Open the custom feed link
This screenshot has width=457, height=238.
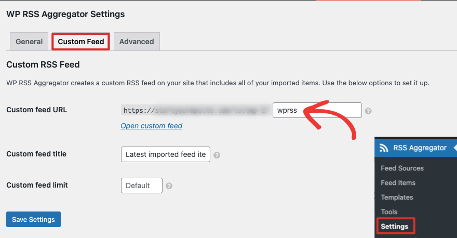point(152,126)
